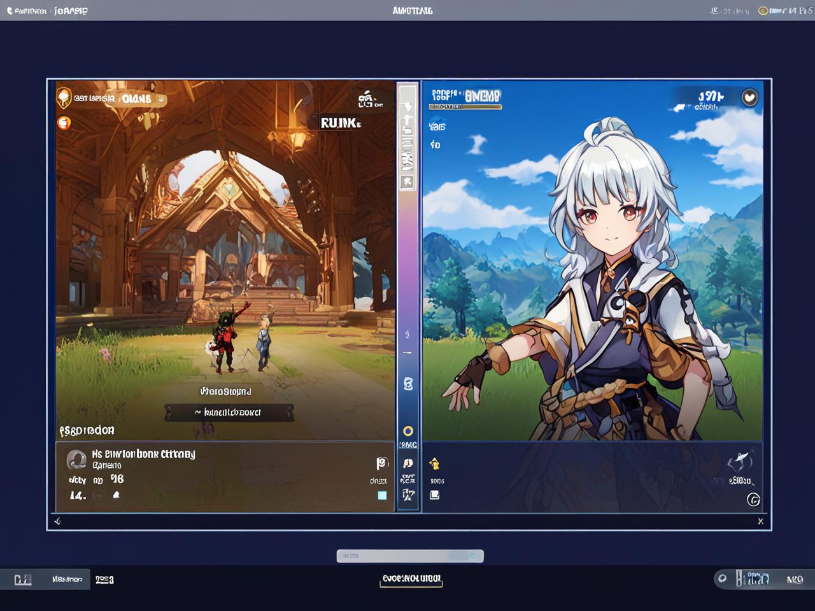The image size is (815, 611).
Task: Click the score number beside the heart icon
Action: [711, 97]
